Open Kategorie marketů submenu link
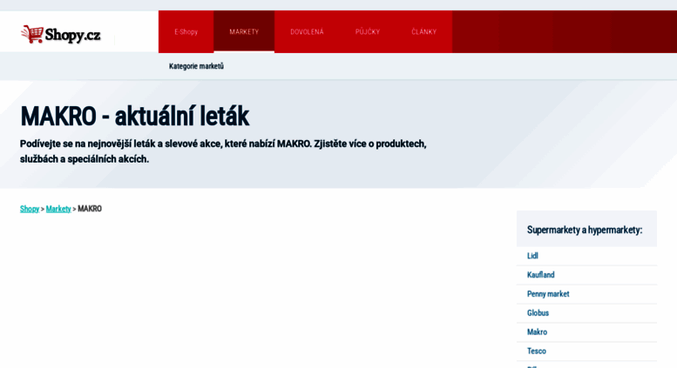This screenshot has height=368, width=677. tap(196, 66)
